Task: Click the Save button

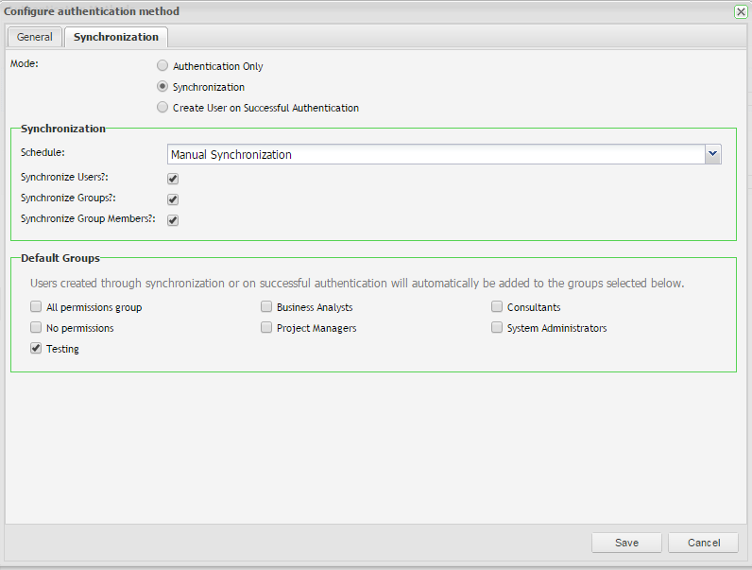Action: [626, 543]
